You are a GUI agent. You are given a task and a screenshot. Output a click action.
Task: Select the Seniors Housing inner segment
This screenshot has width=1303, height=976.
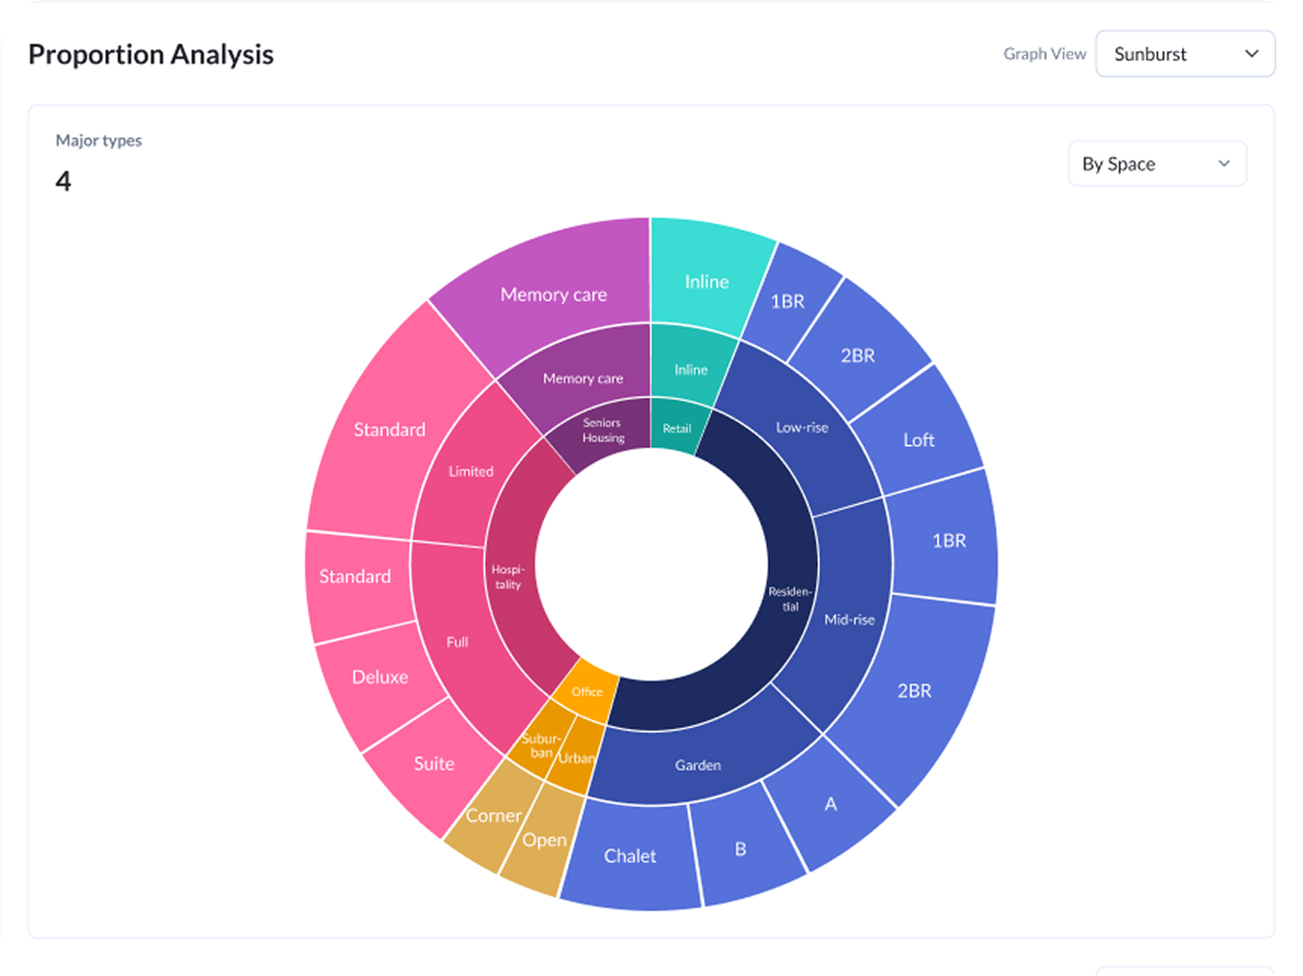point(603,432)
